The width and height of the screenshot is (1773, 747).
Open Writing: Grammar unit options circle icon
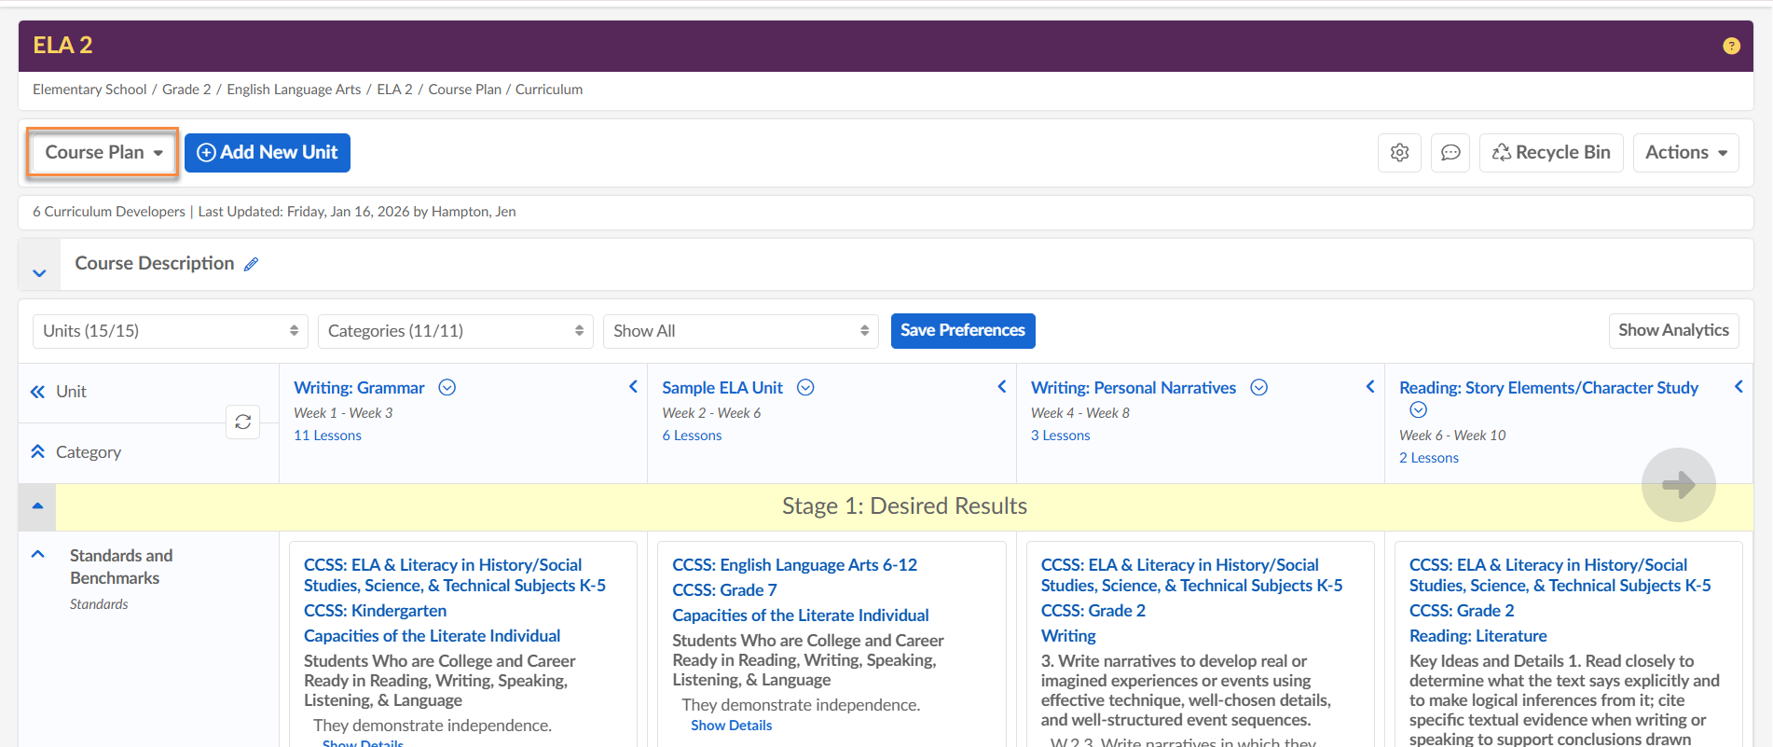click(x=447, y=388)
